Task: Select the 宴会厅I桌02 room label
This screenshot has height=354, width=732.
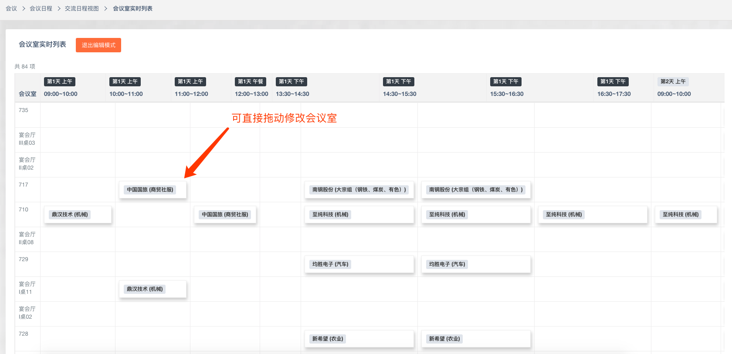Action: pos(27,313)
